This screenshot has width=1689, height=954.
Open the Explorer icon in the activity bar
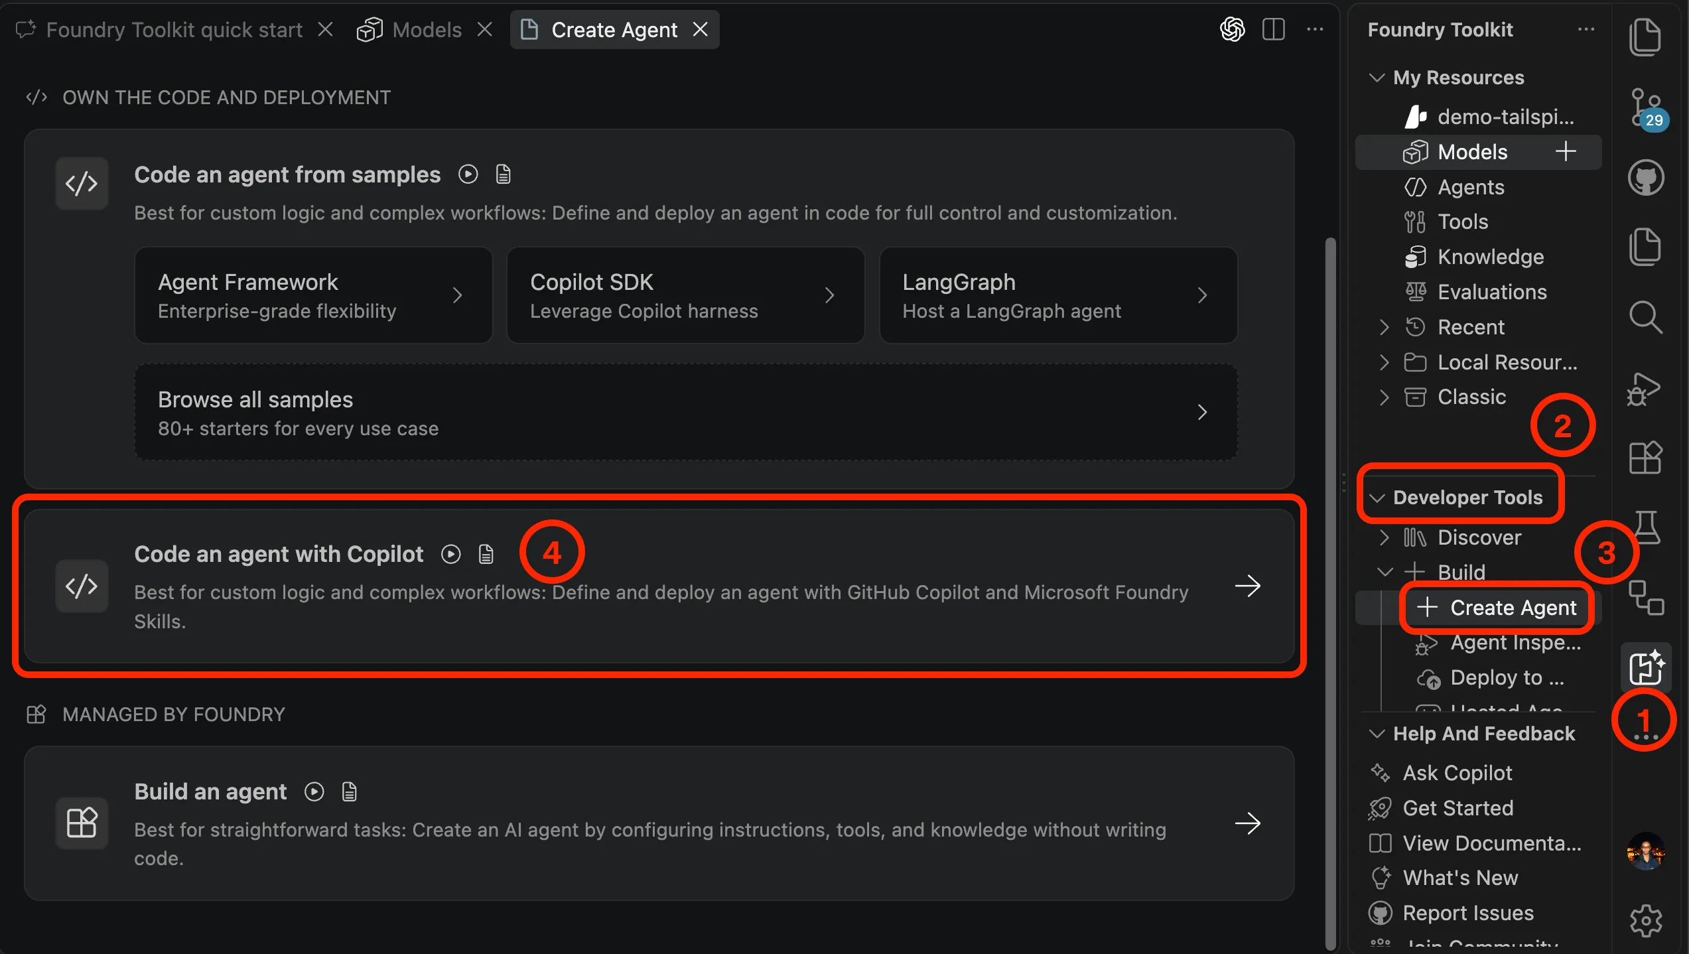(1645, 36)
